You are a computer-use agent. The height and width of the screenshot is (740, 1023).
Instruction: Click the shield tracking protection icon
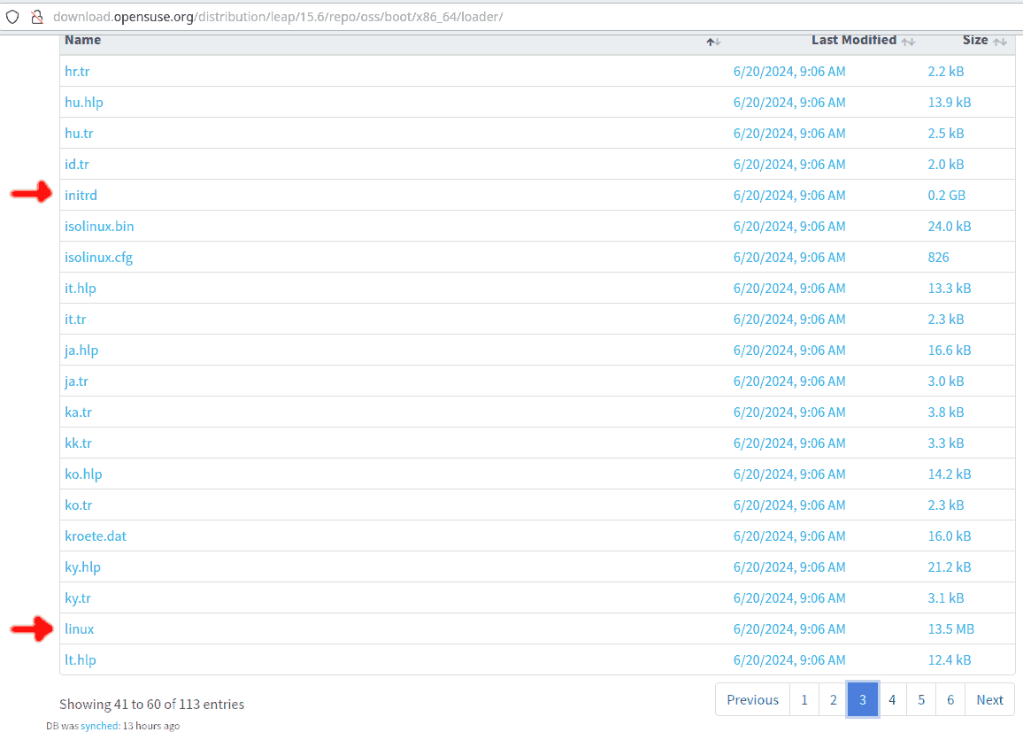point(12,17)
